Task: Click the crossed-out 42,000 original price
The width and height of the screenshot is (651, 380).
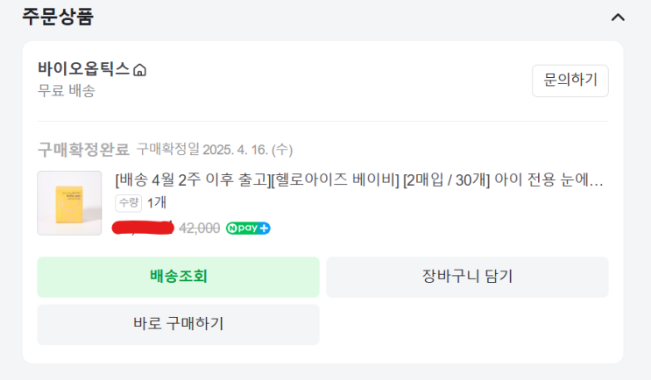Action: pos(199,228)
